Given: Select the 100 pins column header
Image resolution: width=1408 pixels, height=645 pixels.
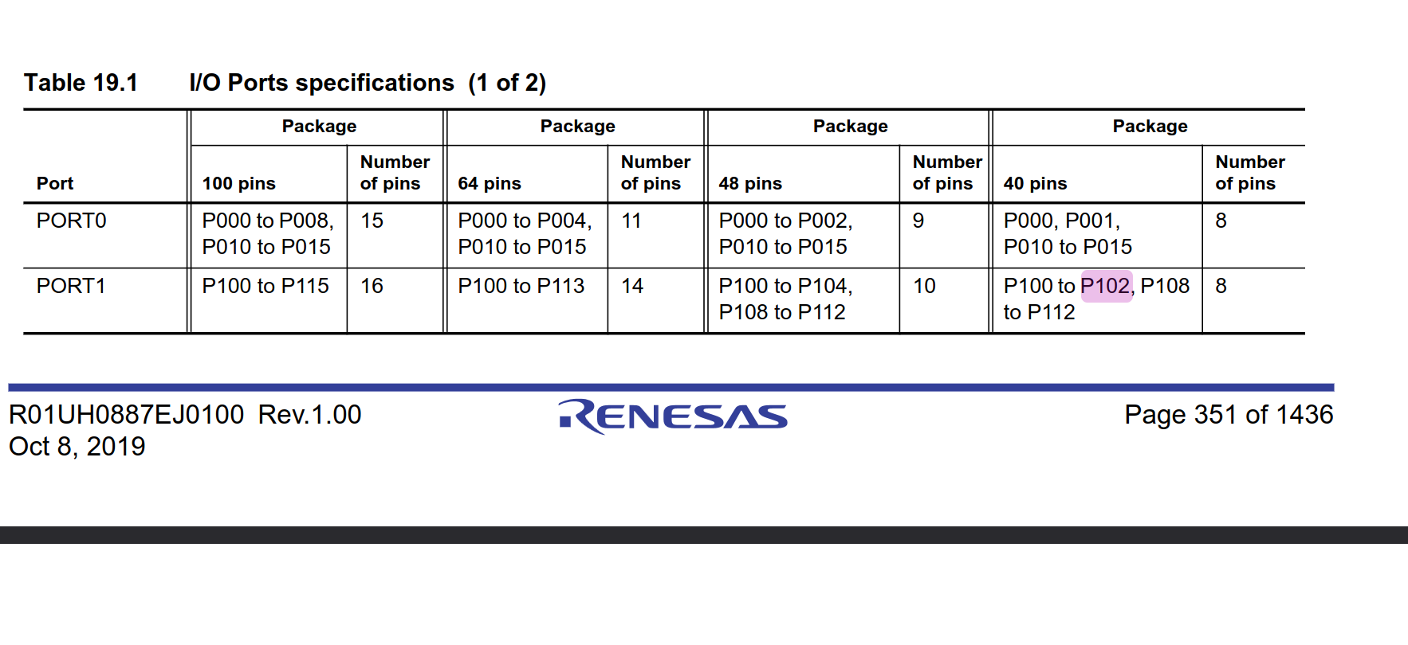Looking at the screenshot, I should click(238, 184).
